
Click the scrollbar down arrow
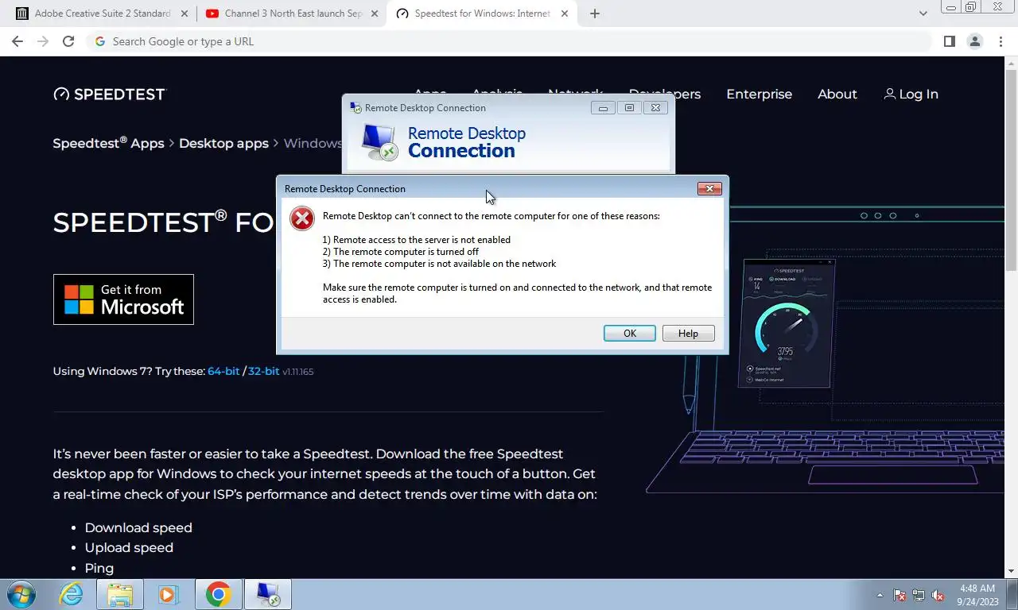1011,570
